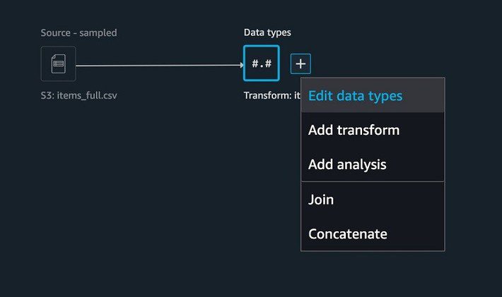This screenshot has width=502, height=297.
Task: Select Concatenate from the step menu
Action: 373,234
